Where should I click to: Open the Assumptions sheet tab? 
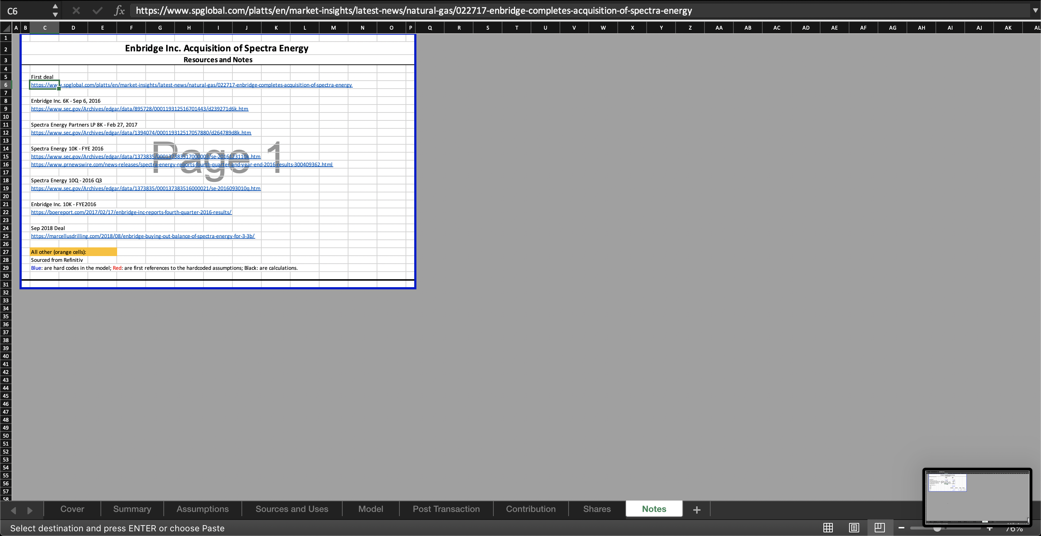pyautogui.click(x=202, y=509)
